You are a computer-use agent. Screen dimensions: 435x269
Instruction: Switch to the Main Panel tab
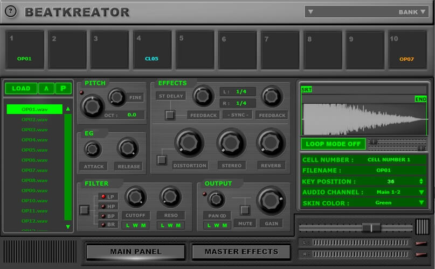click(136, 252)
